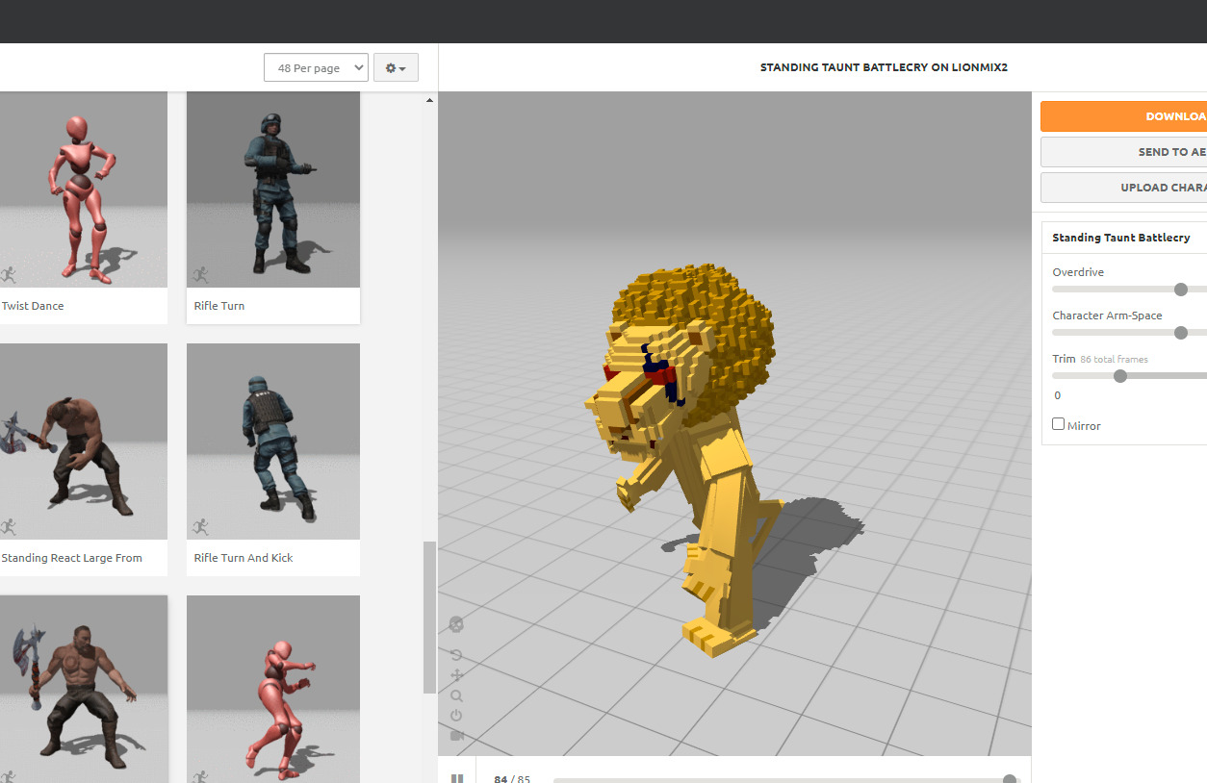Click the 'Twist Dance' label
This screenshot has height=783, width=1207.
tap(33, 306)
